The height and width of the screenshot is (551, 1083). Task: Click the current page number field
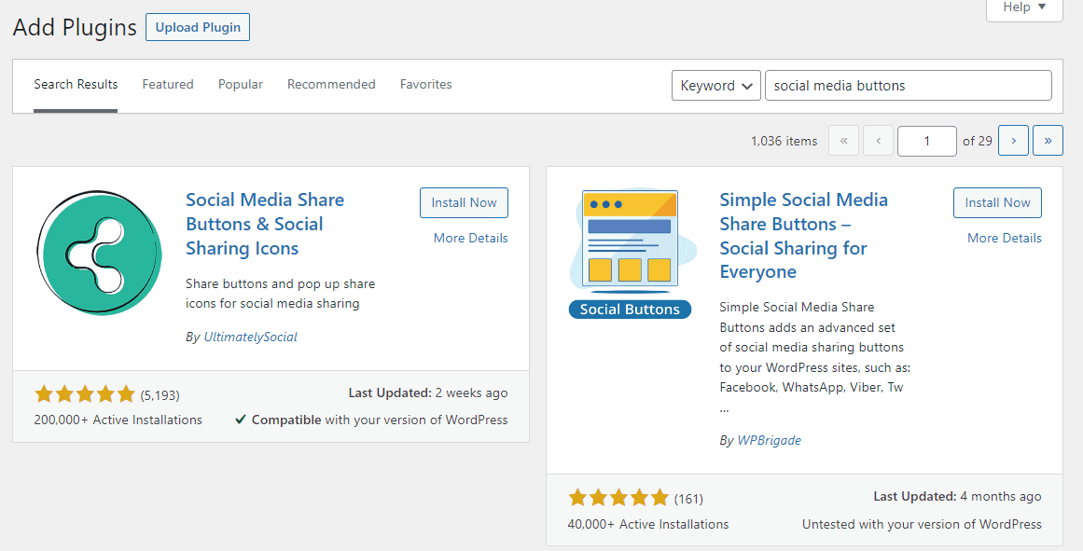point(927,141)
